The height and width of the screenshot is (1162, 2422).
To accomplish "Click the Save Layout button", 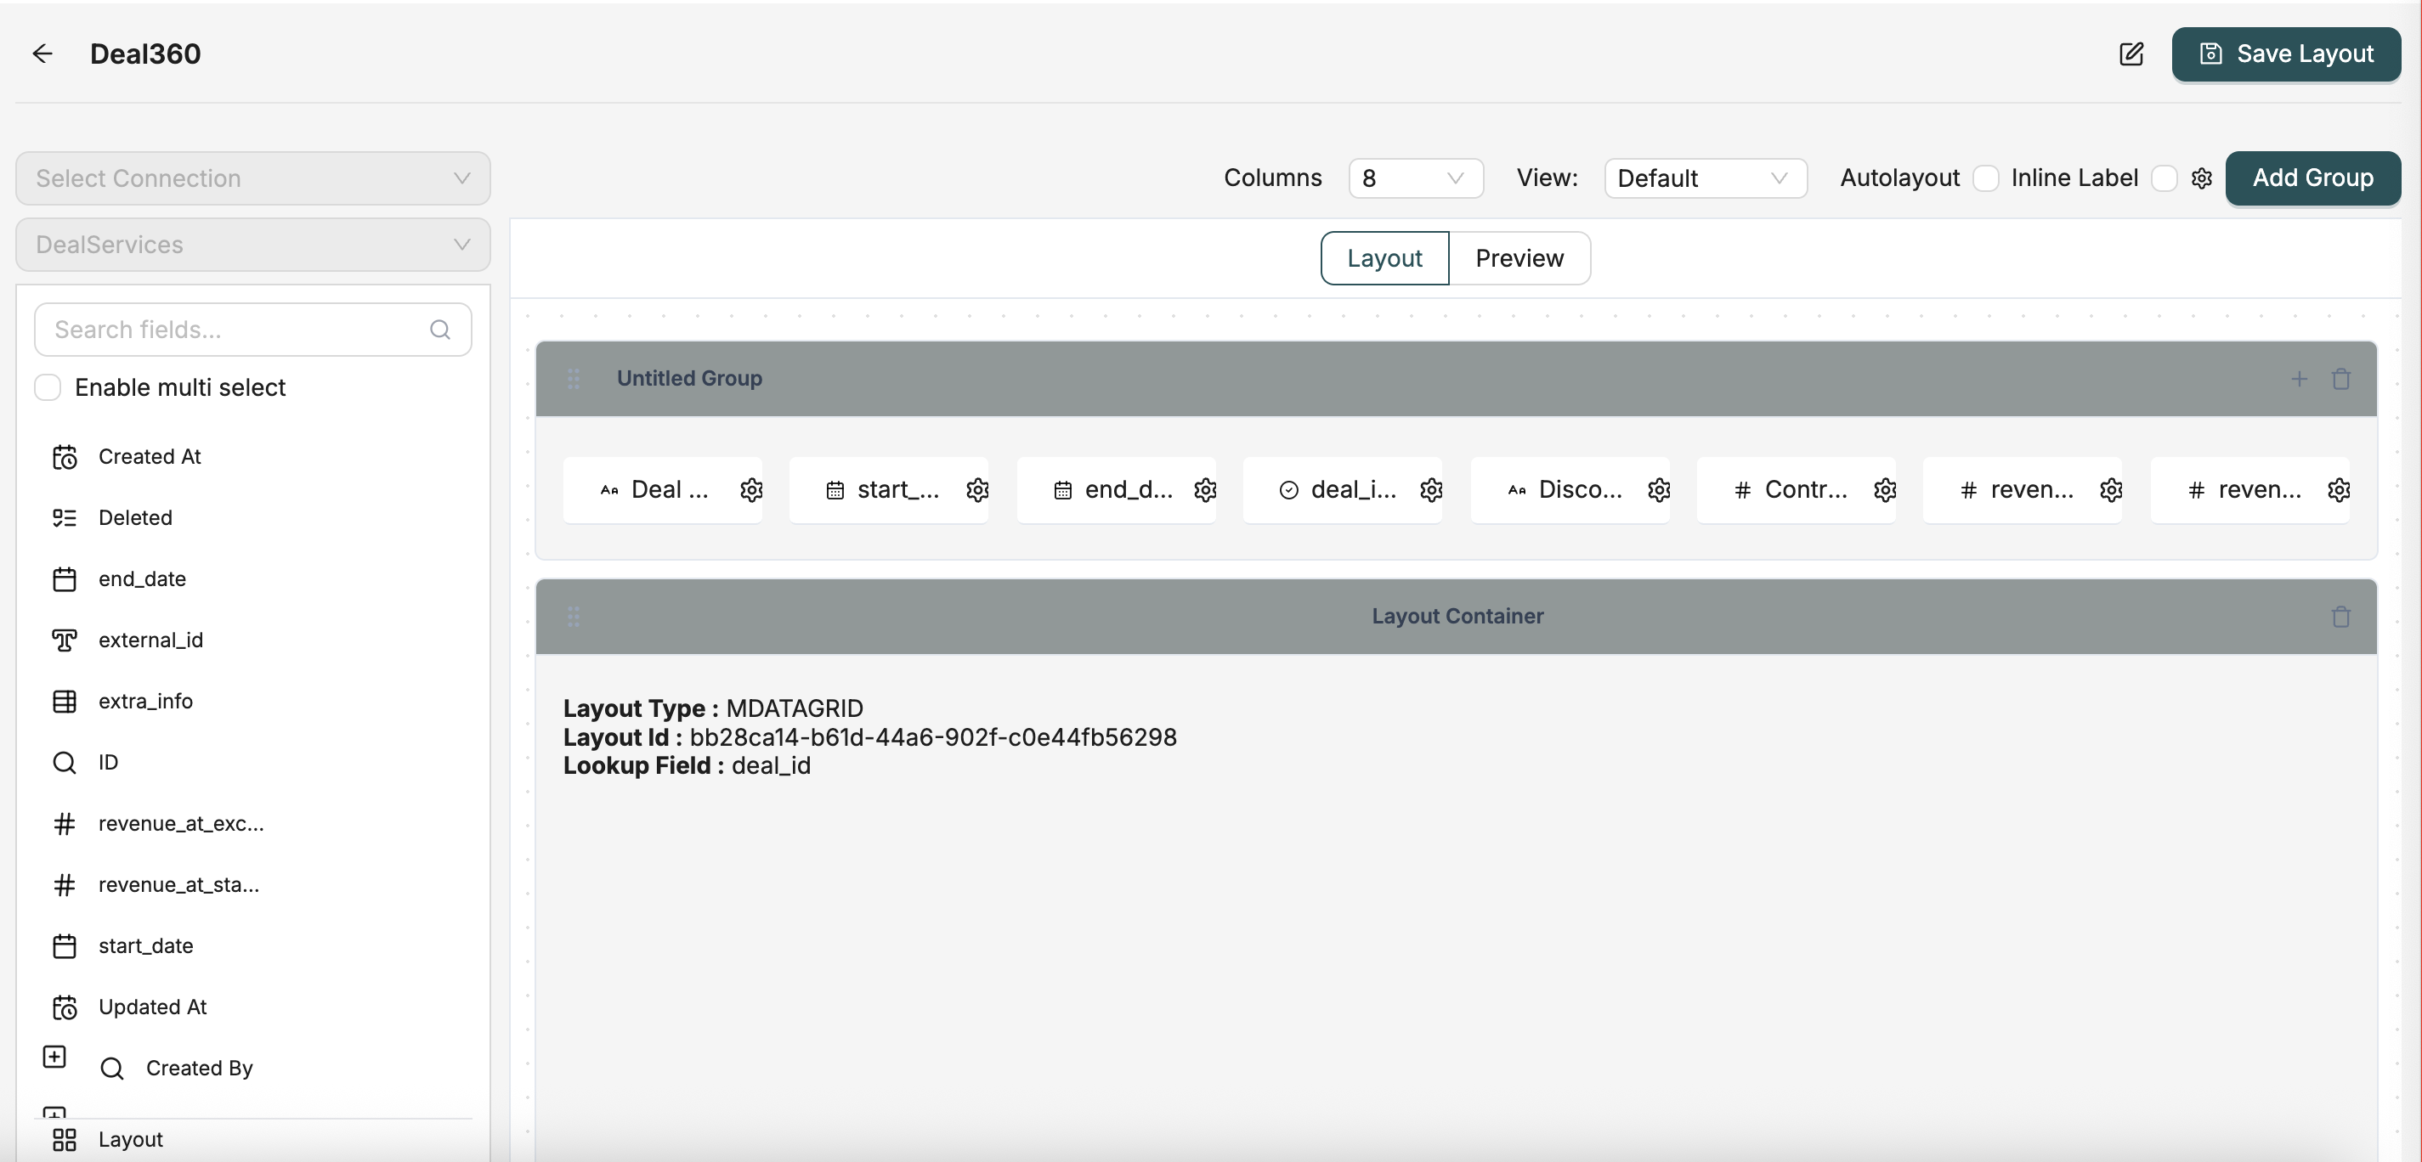I will pyautogui.click(x=2286, y=54).
